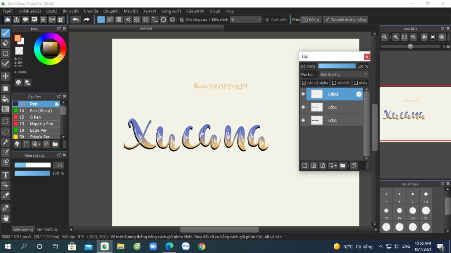Turn off snap with the first snap icon
The width and height of the screenshot is (451, 253).
[x=101, y=19]
